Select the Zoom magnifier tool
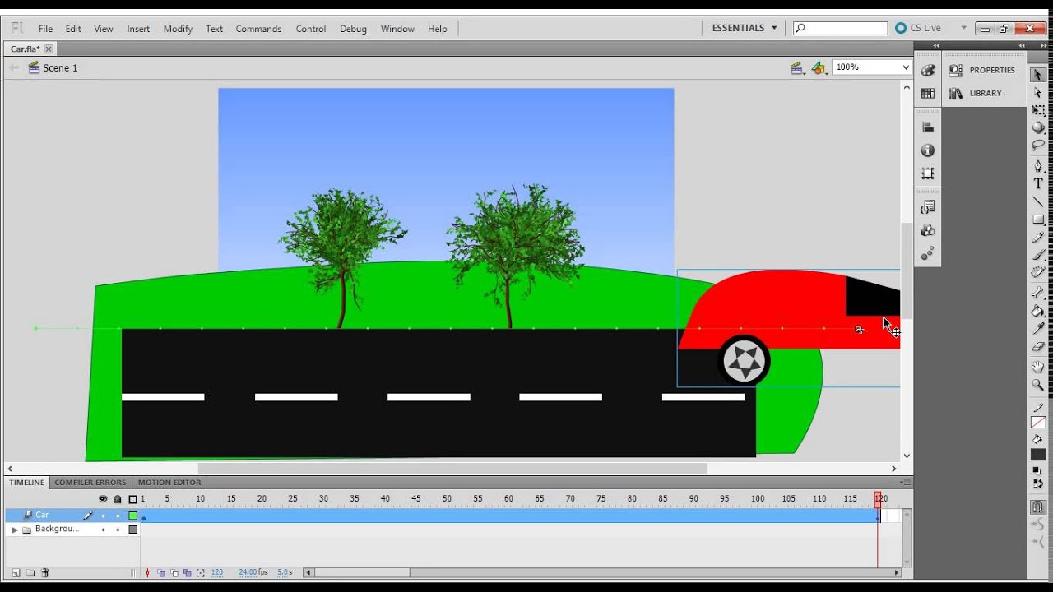1053x592 pixels. point(1038,385)
